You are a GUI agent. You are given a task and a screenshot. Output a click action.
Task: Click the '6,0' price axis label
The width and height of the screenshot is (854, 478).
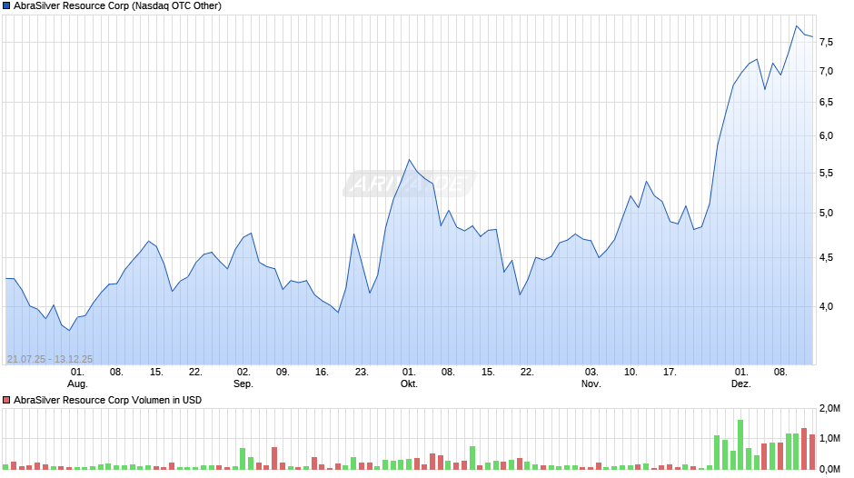(826, 136)
